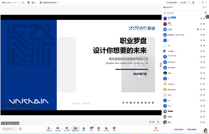Open the annotate button near slide

coord(152,122)
